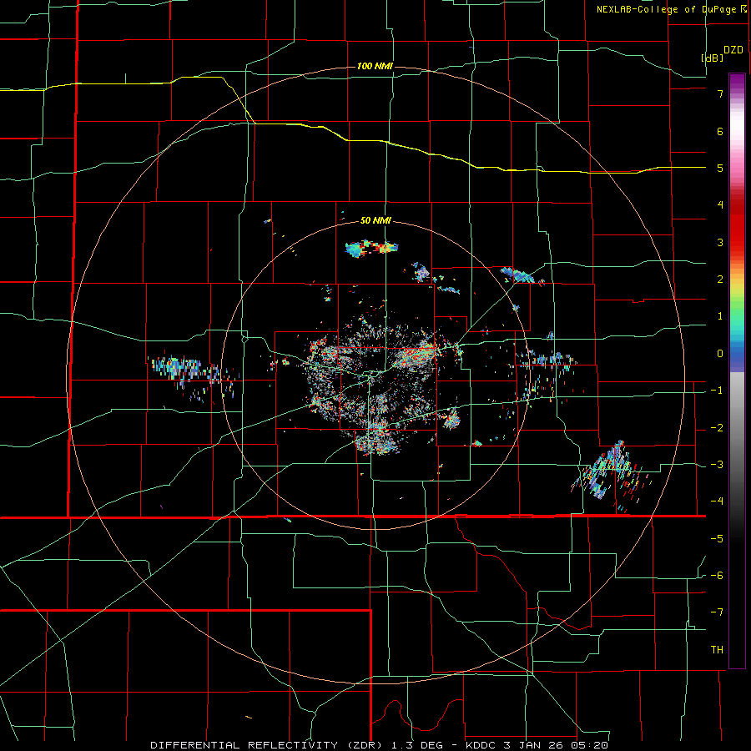
Task: Click the 2 value on color scale
Action: pos(720,280)
